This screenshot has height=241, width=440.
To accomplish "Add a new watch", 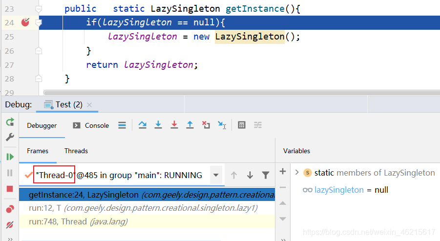I will (x=283, y=171).
